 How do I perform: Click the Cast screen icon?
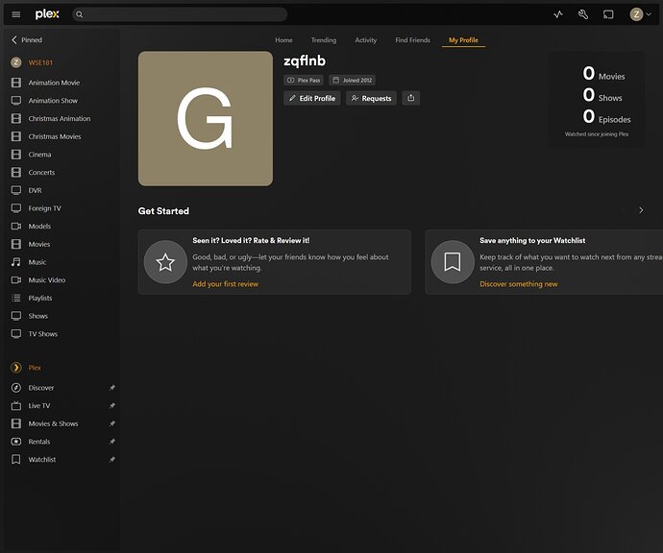(x=608, y=14)
